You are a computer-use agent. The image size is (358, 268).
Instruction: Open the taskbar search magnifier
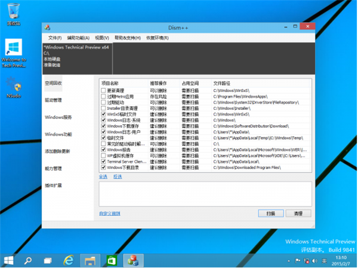(28, 260)
